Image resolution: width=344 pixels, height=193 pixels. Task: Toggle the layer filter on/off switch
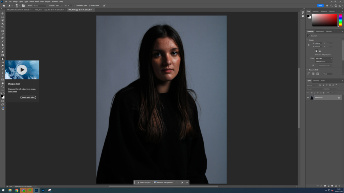tap(336, 84)
